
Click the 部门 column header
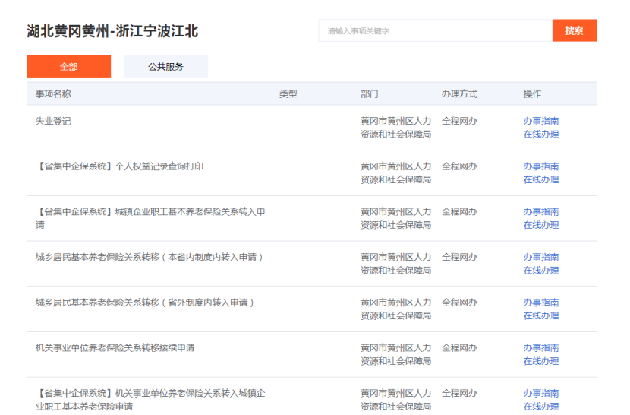(x=369, y=93)
